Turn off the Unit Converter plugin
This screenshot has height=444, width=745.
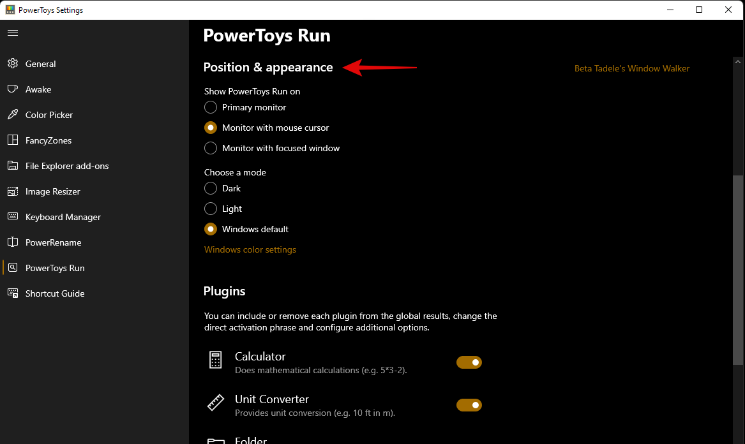(x=469, y=405)
